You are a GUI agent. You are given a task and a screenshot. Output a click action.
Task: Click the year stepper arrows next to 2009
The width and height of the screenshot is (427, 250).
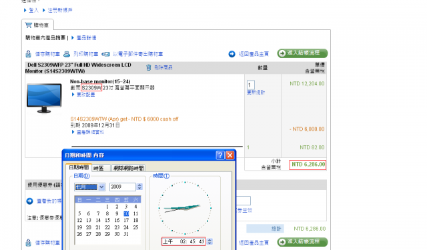click(139, 187)
